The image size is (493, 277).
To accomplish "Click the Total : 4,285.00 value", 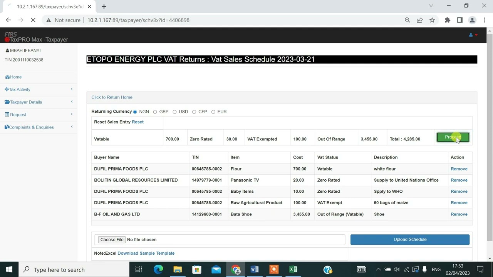I will coord(405,139).
